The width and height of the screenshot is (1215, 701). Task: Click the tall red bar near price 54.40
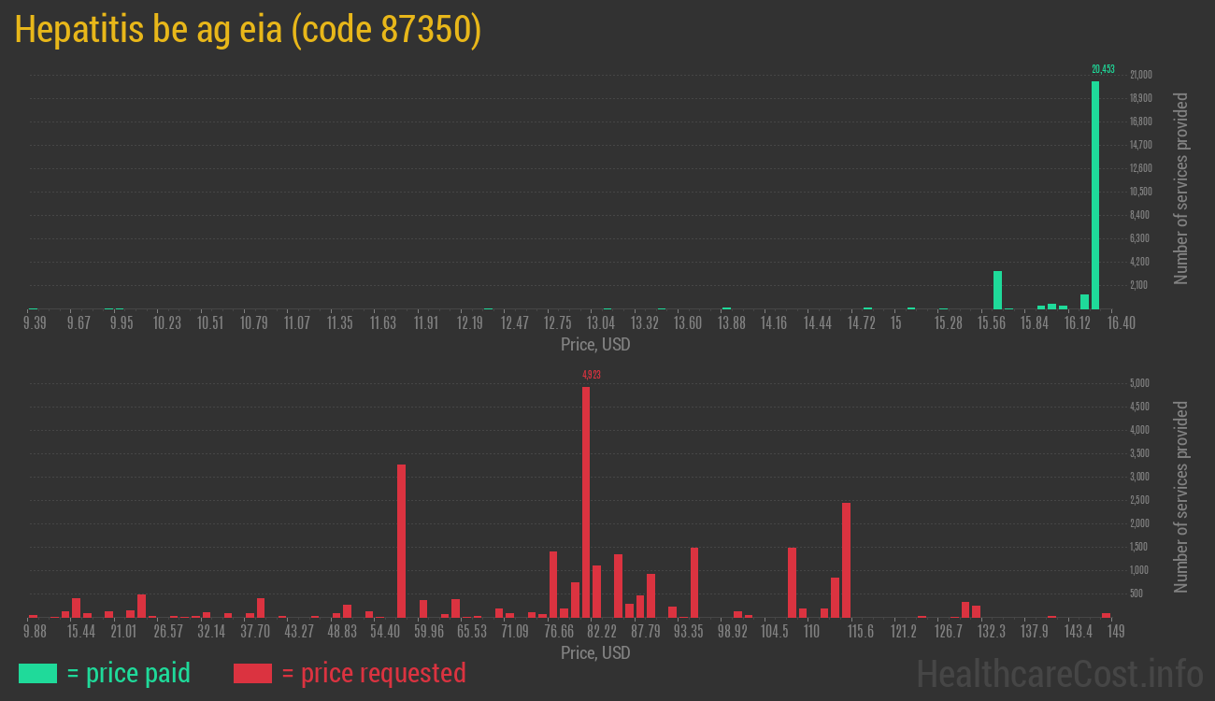pyautogui.click(x=401, y=540)
